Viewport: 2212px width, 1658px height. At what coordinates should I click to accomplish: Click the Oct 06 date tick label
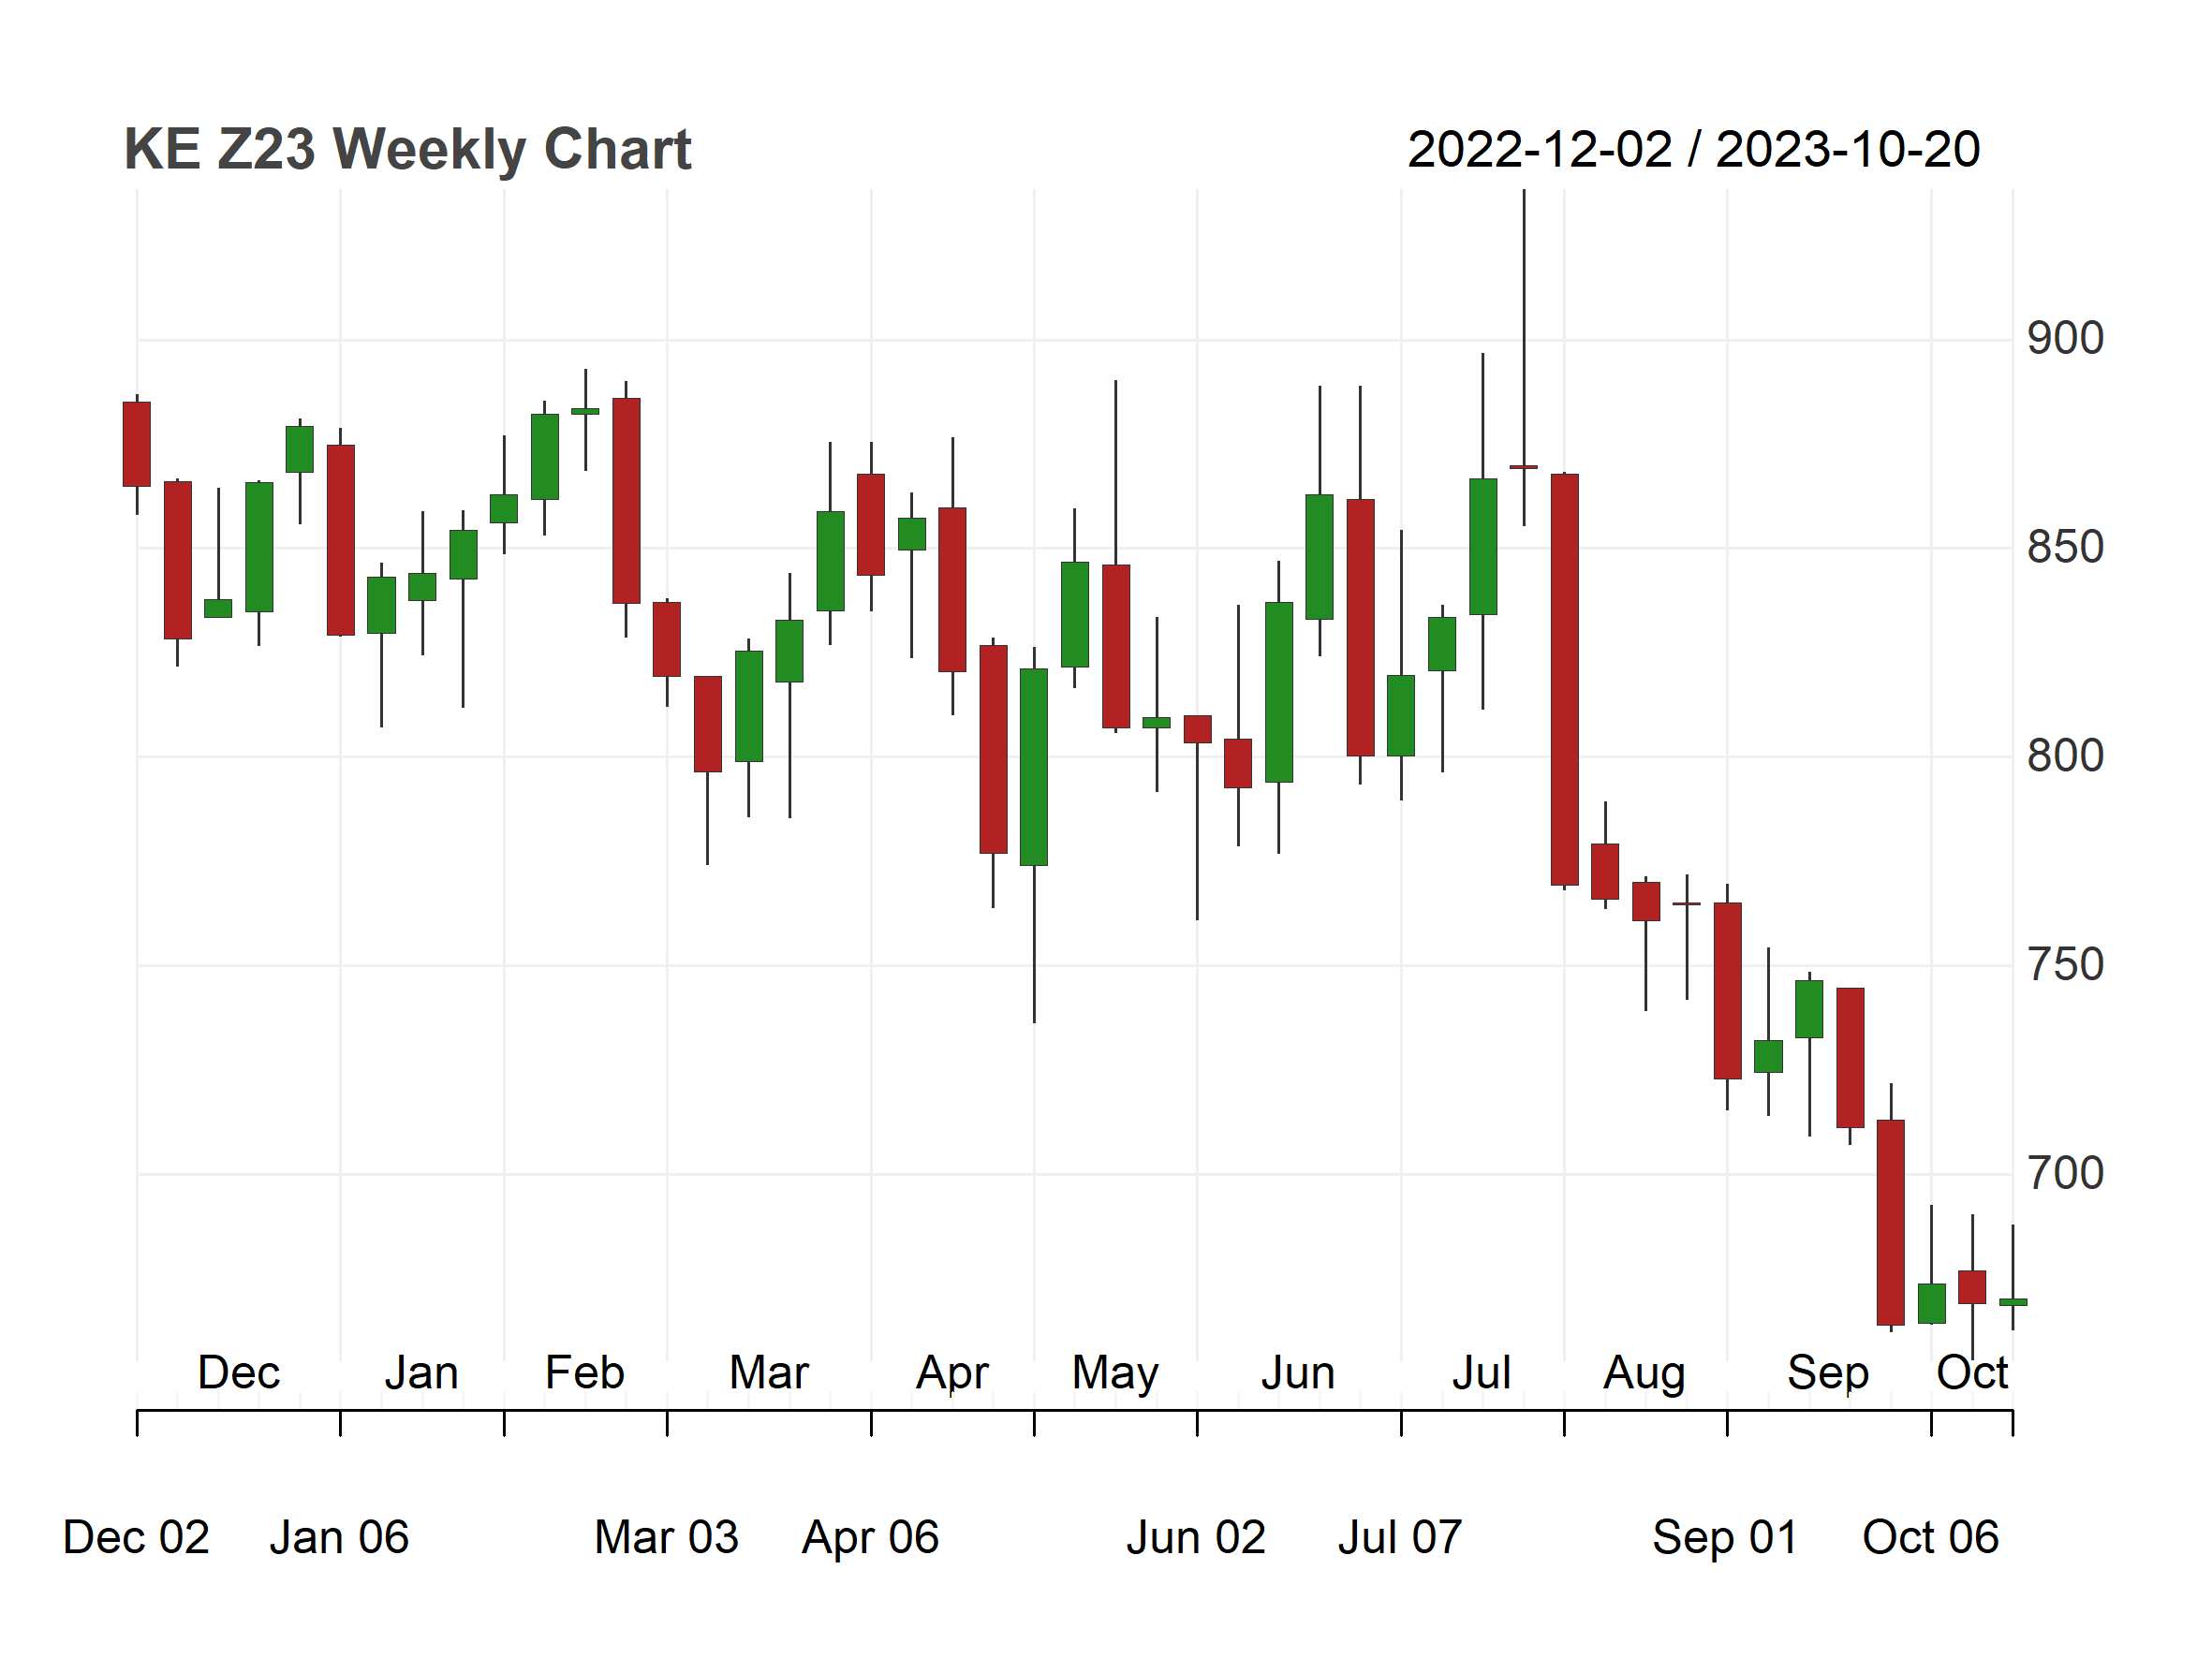(1930, 1537)
